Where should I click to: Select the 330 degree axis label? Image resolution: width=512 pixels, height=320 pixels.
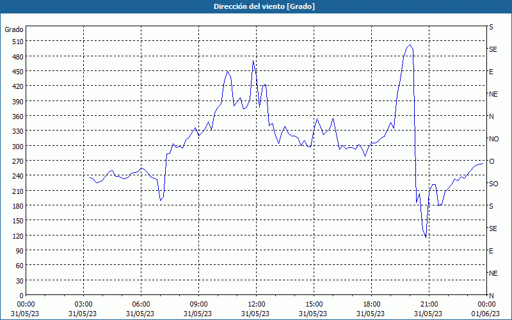18,131
